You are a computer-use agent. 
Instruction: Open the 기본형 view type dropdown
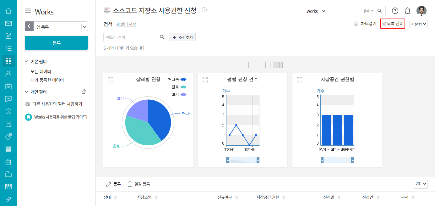(418, 24)
